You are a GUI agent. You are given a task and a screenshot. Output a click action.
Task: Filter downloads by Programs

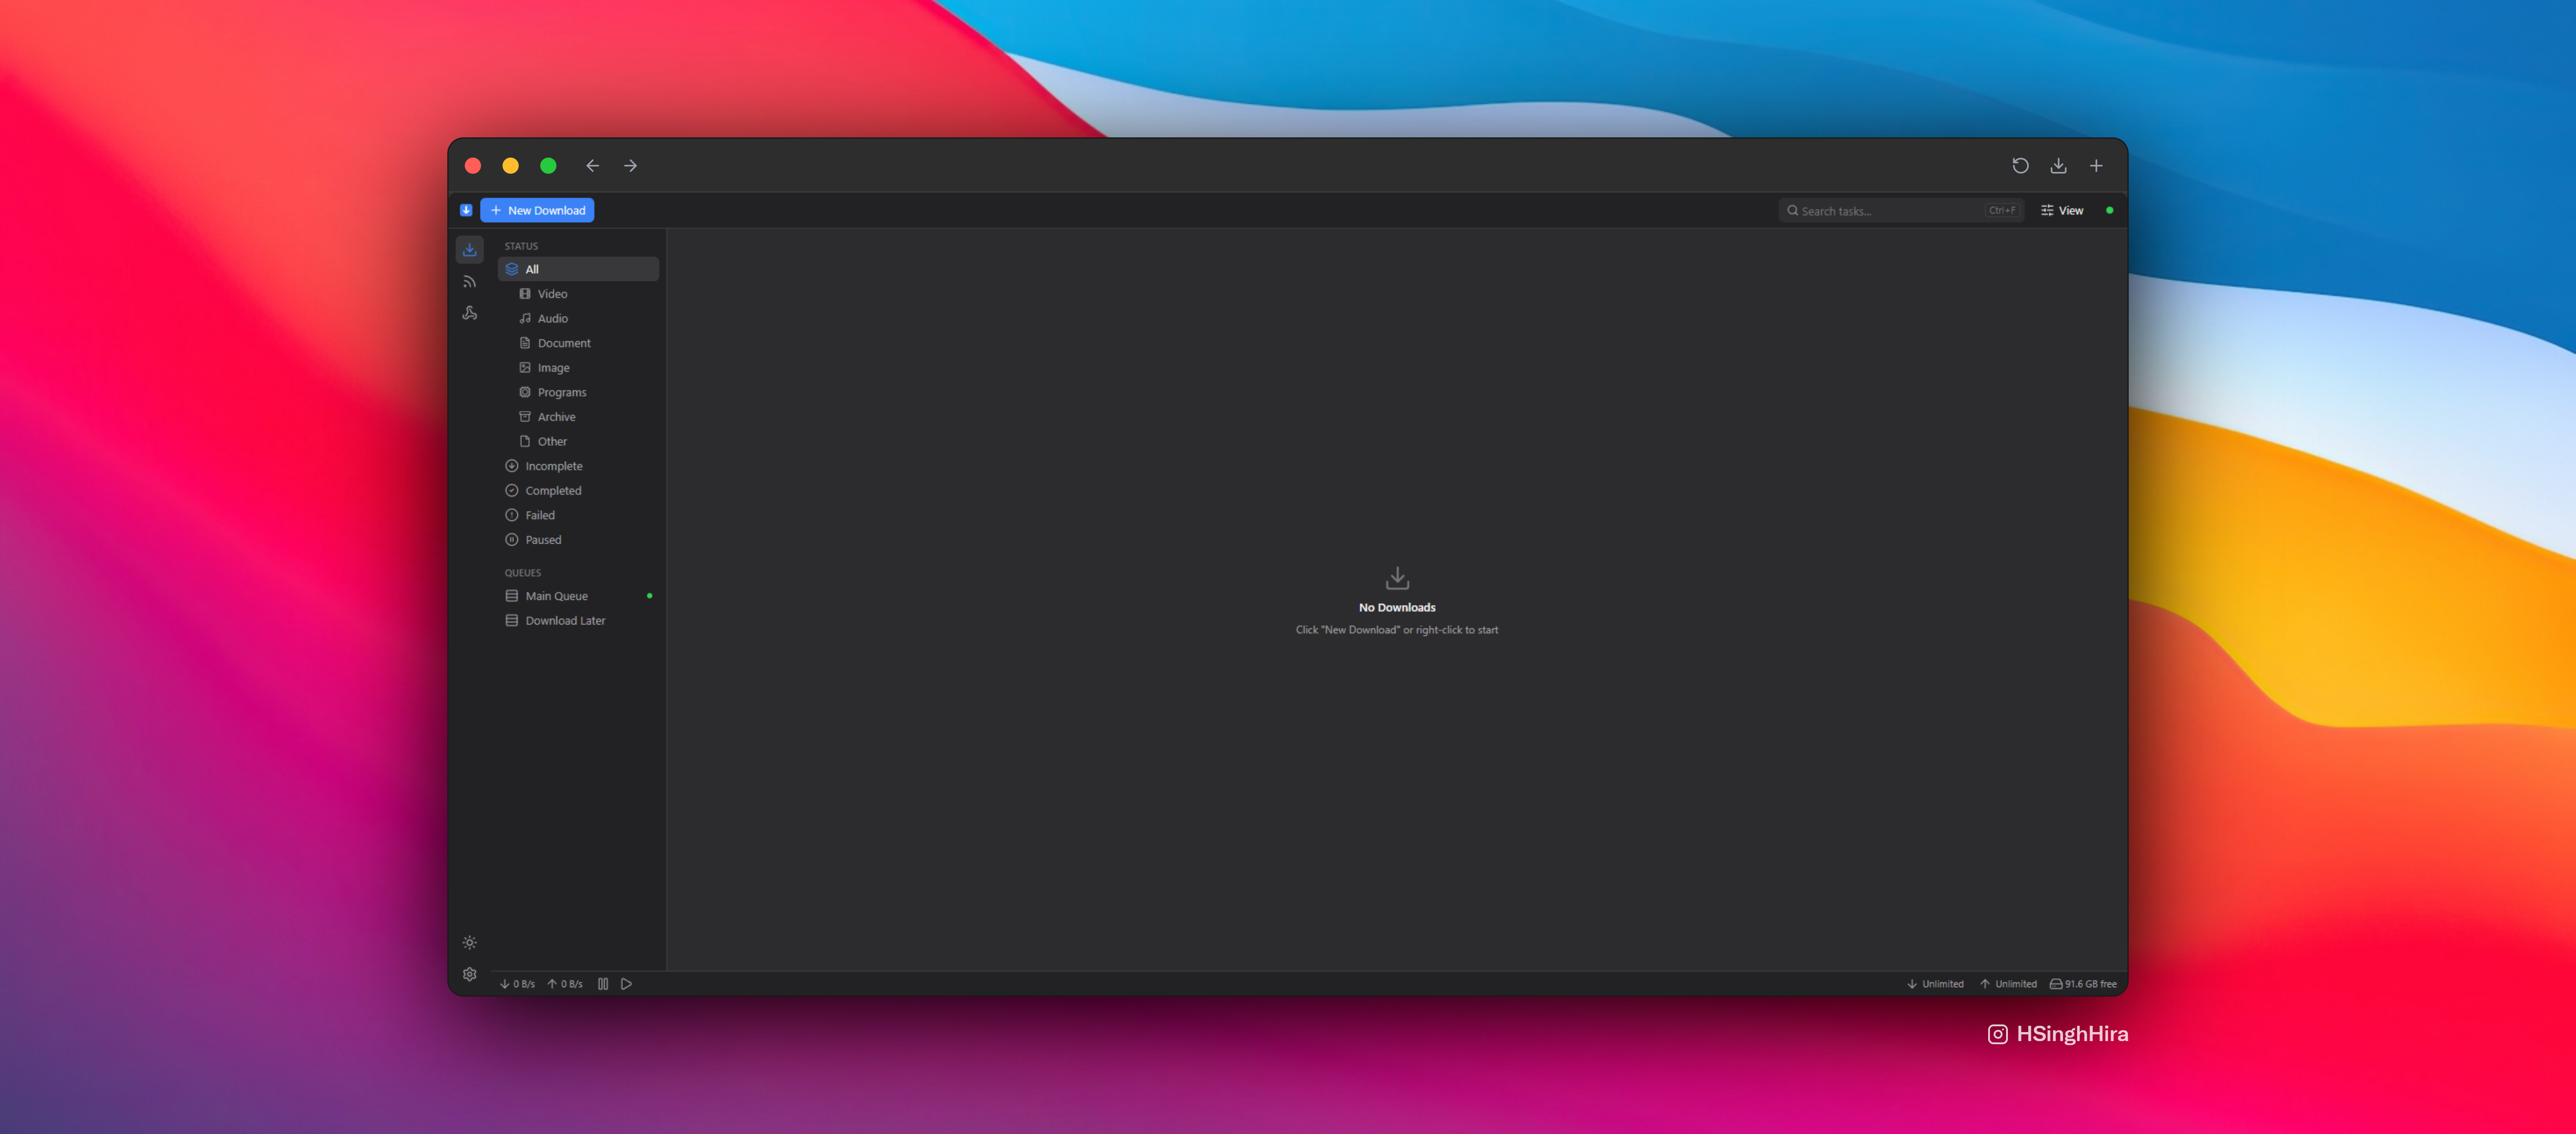point(578,392)
